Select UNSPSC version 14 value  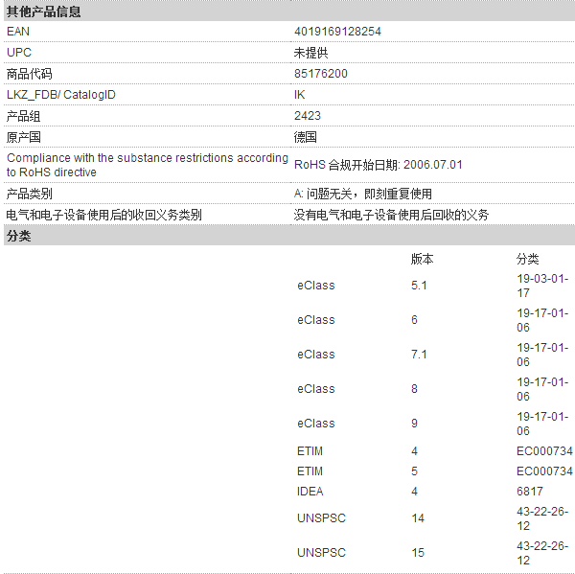click(x=418, y=518)
